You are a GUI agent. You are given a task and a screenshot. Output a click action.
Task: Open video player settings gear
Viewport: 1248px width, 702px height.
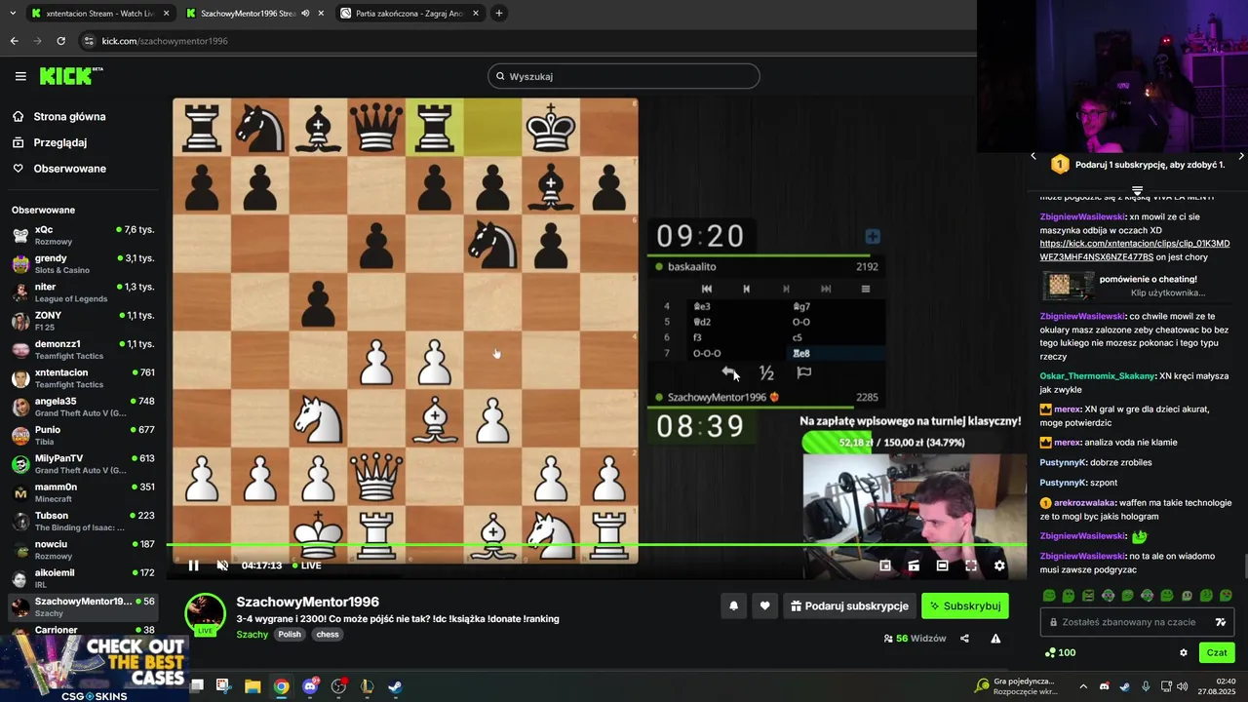(x=999, y=565)
